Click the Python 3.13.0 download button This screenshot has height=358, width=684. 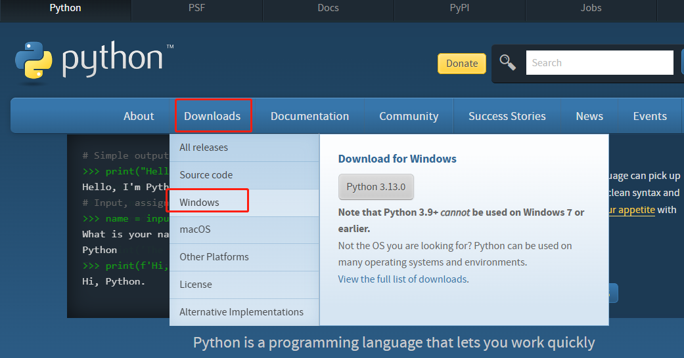point(376,187)
